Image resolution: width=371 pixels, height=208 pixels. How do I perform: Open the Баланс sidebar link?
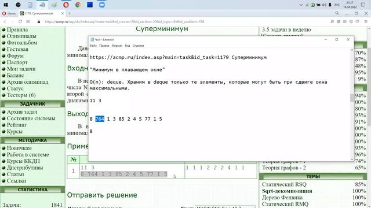tap(16, 76)
